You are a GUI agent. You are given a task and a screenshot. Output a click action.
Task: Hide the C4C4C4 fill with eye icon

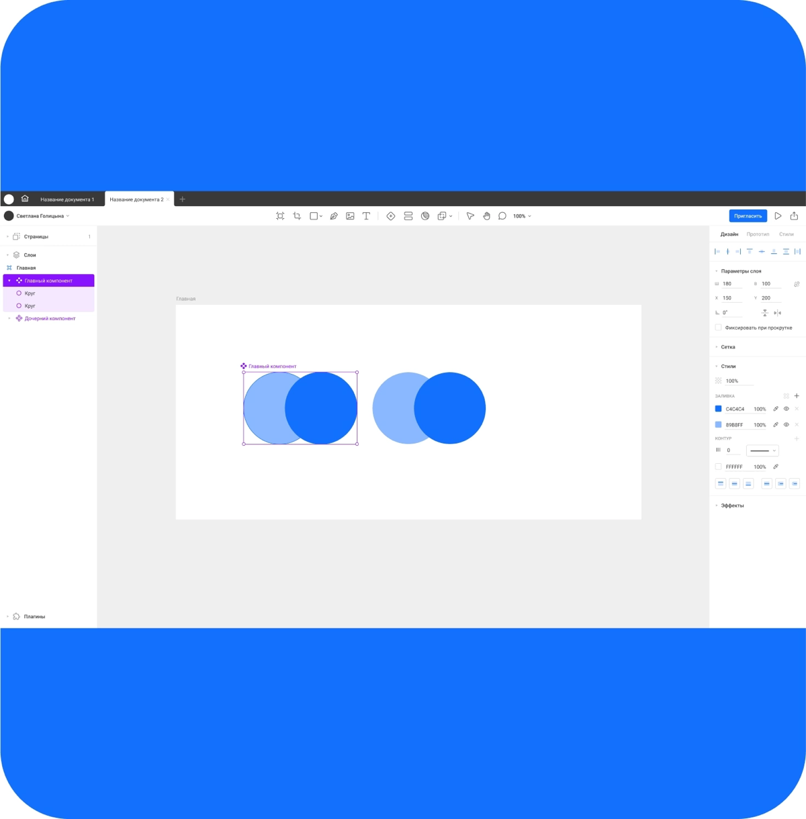[x=786, y=409]
